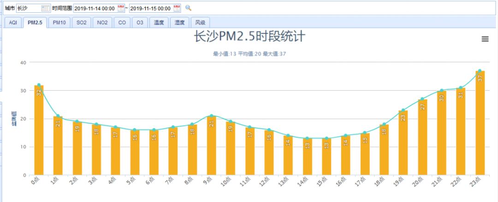Click the 4点 bar with value 17

click(x=115, y=151)
